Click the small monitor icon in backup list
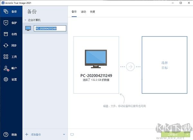This screenshot has width=193, height=140. click(x=28, y=28)
